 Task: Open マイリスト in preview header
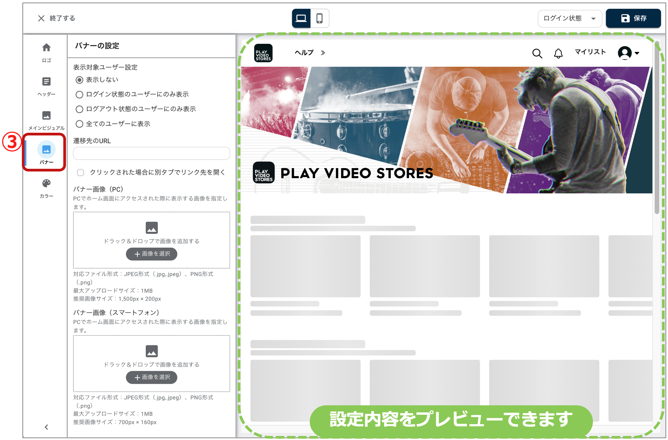point(590,52)
